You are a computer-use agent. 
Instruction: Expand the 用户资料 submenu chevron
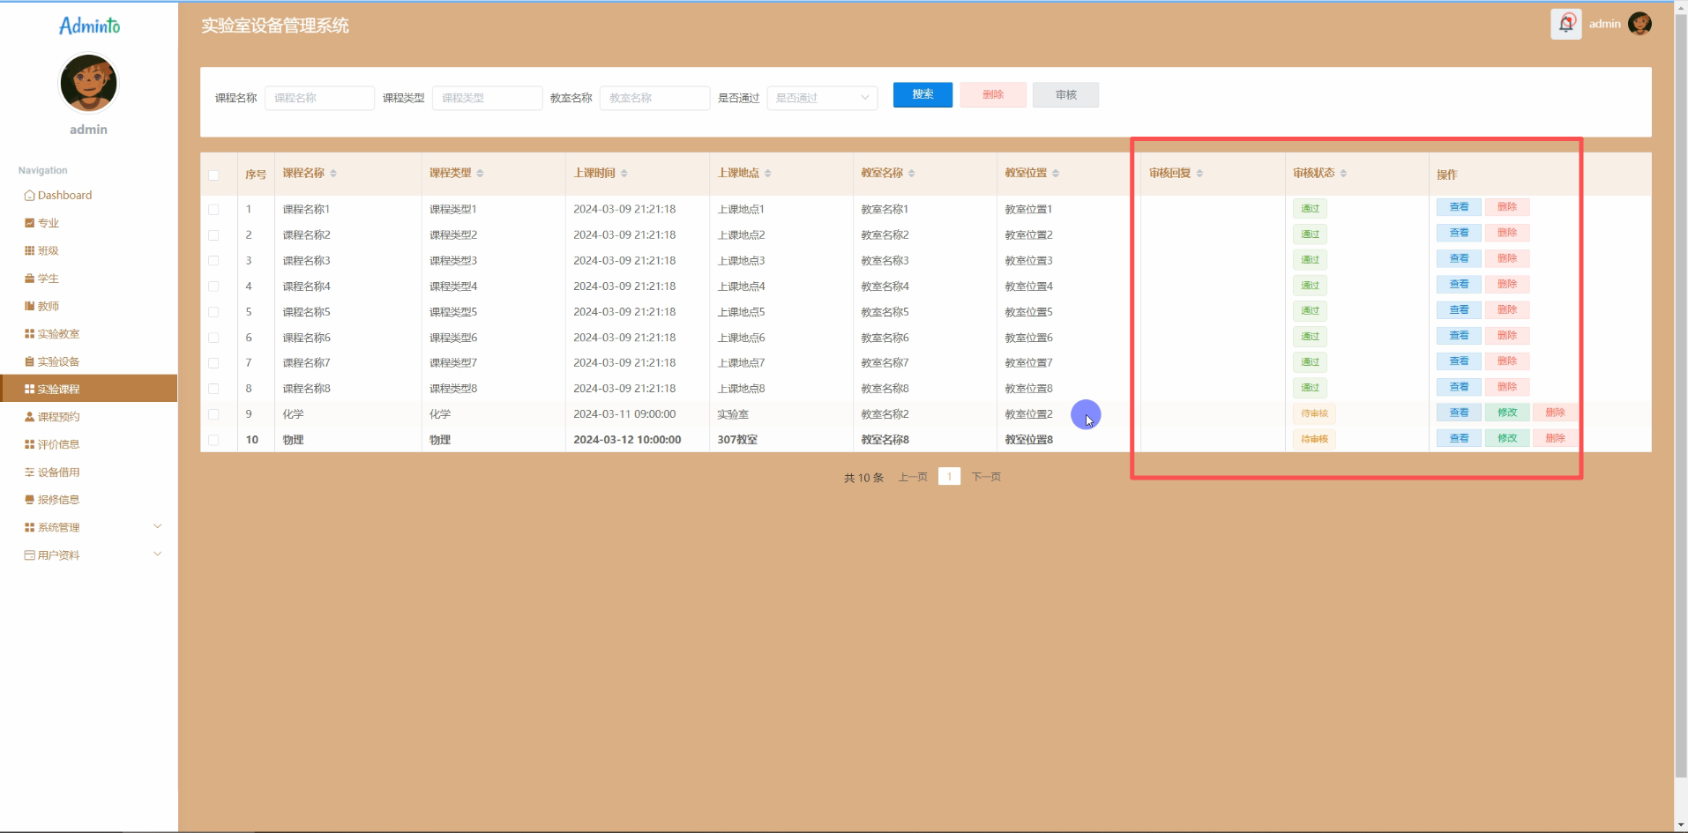(158, 554)
